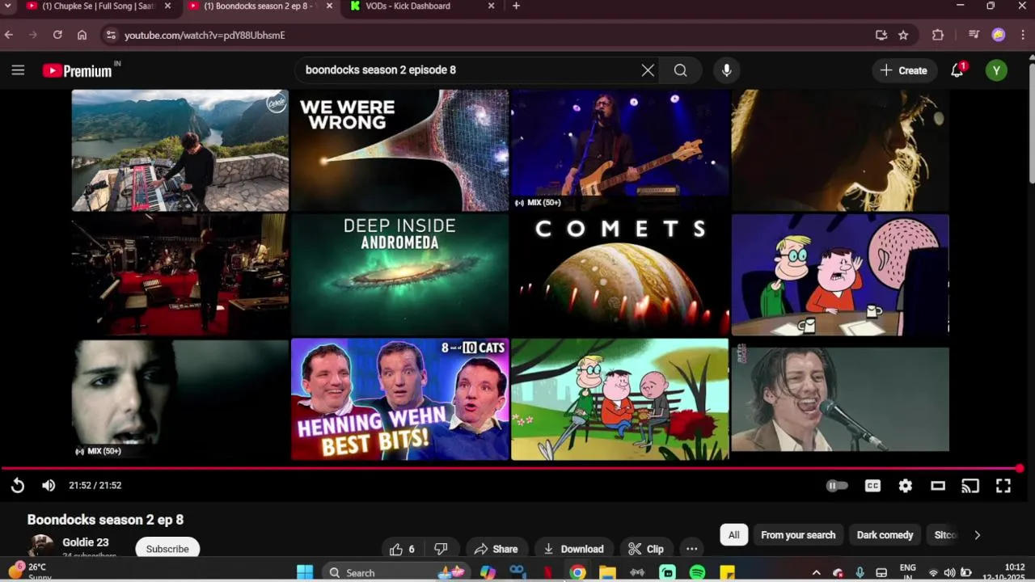Clear the search box with the X icon
Screen dimensions: 1035x582
[648, 70]
